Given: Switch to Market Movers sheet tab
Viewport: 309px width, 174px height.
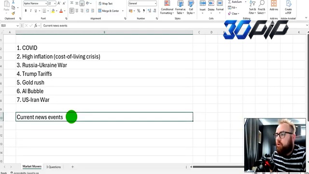Looking at the screenshot, I should 32,166.
